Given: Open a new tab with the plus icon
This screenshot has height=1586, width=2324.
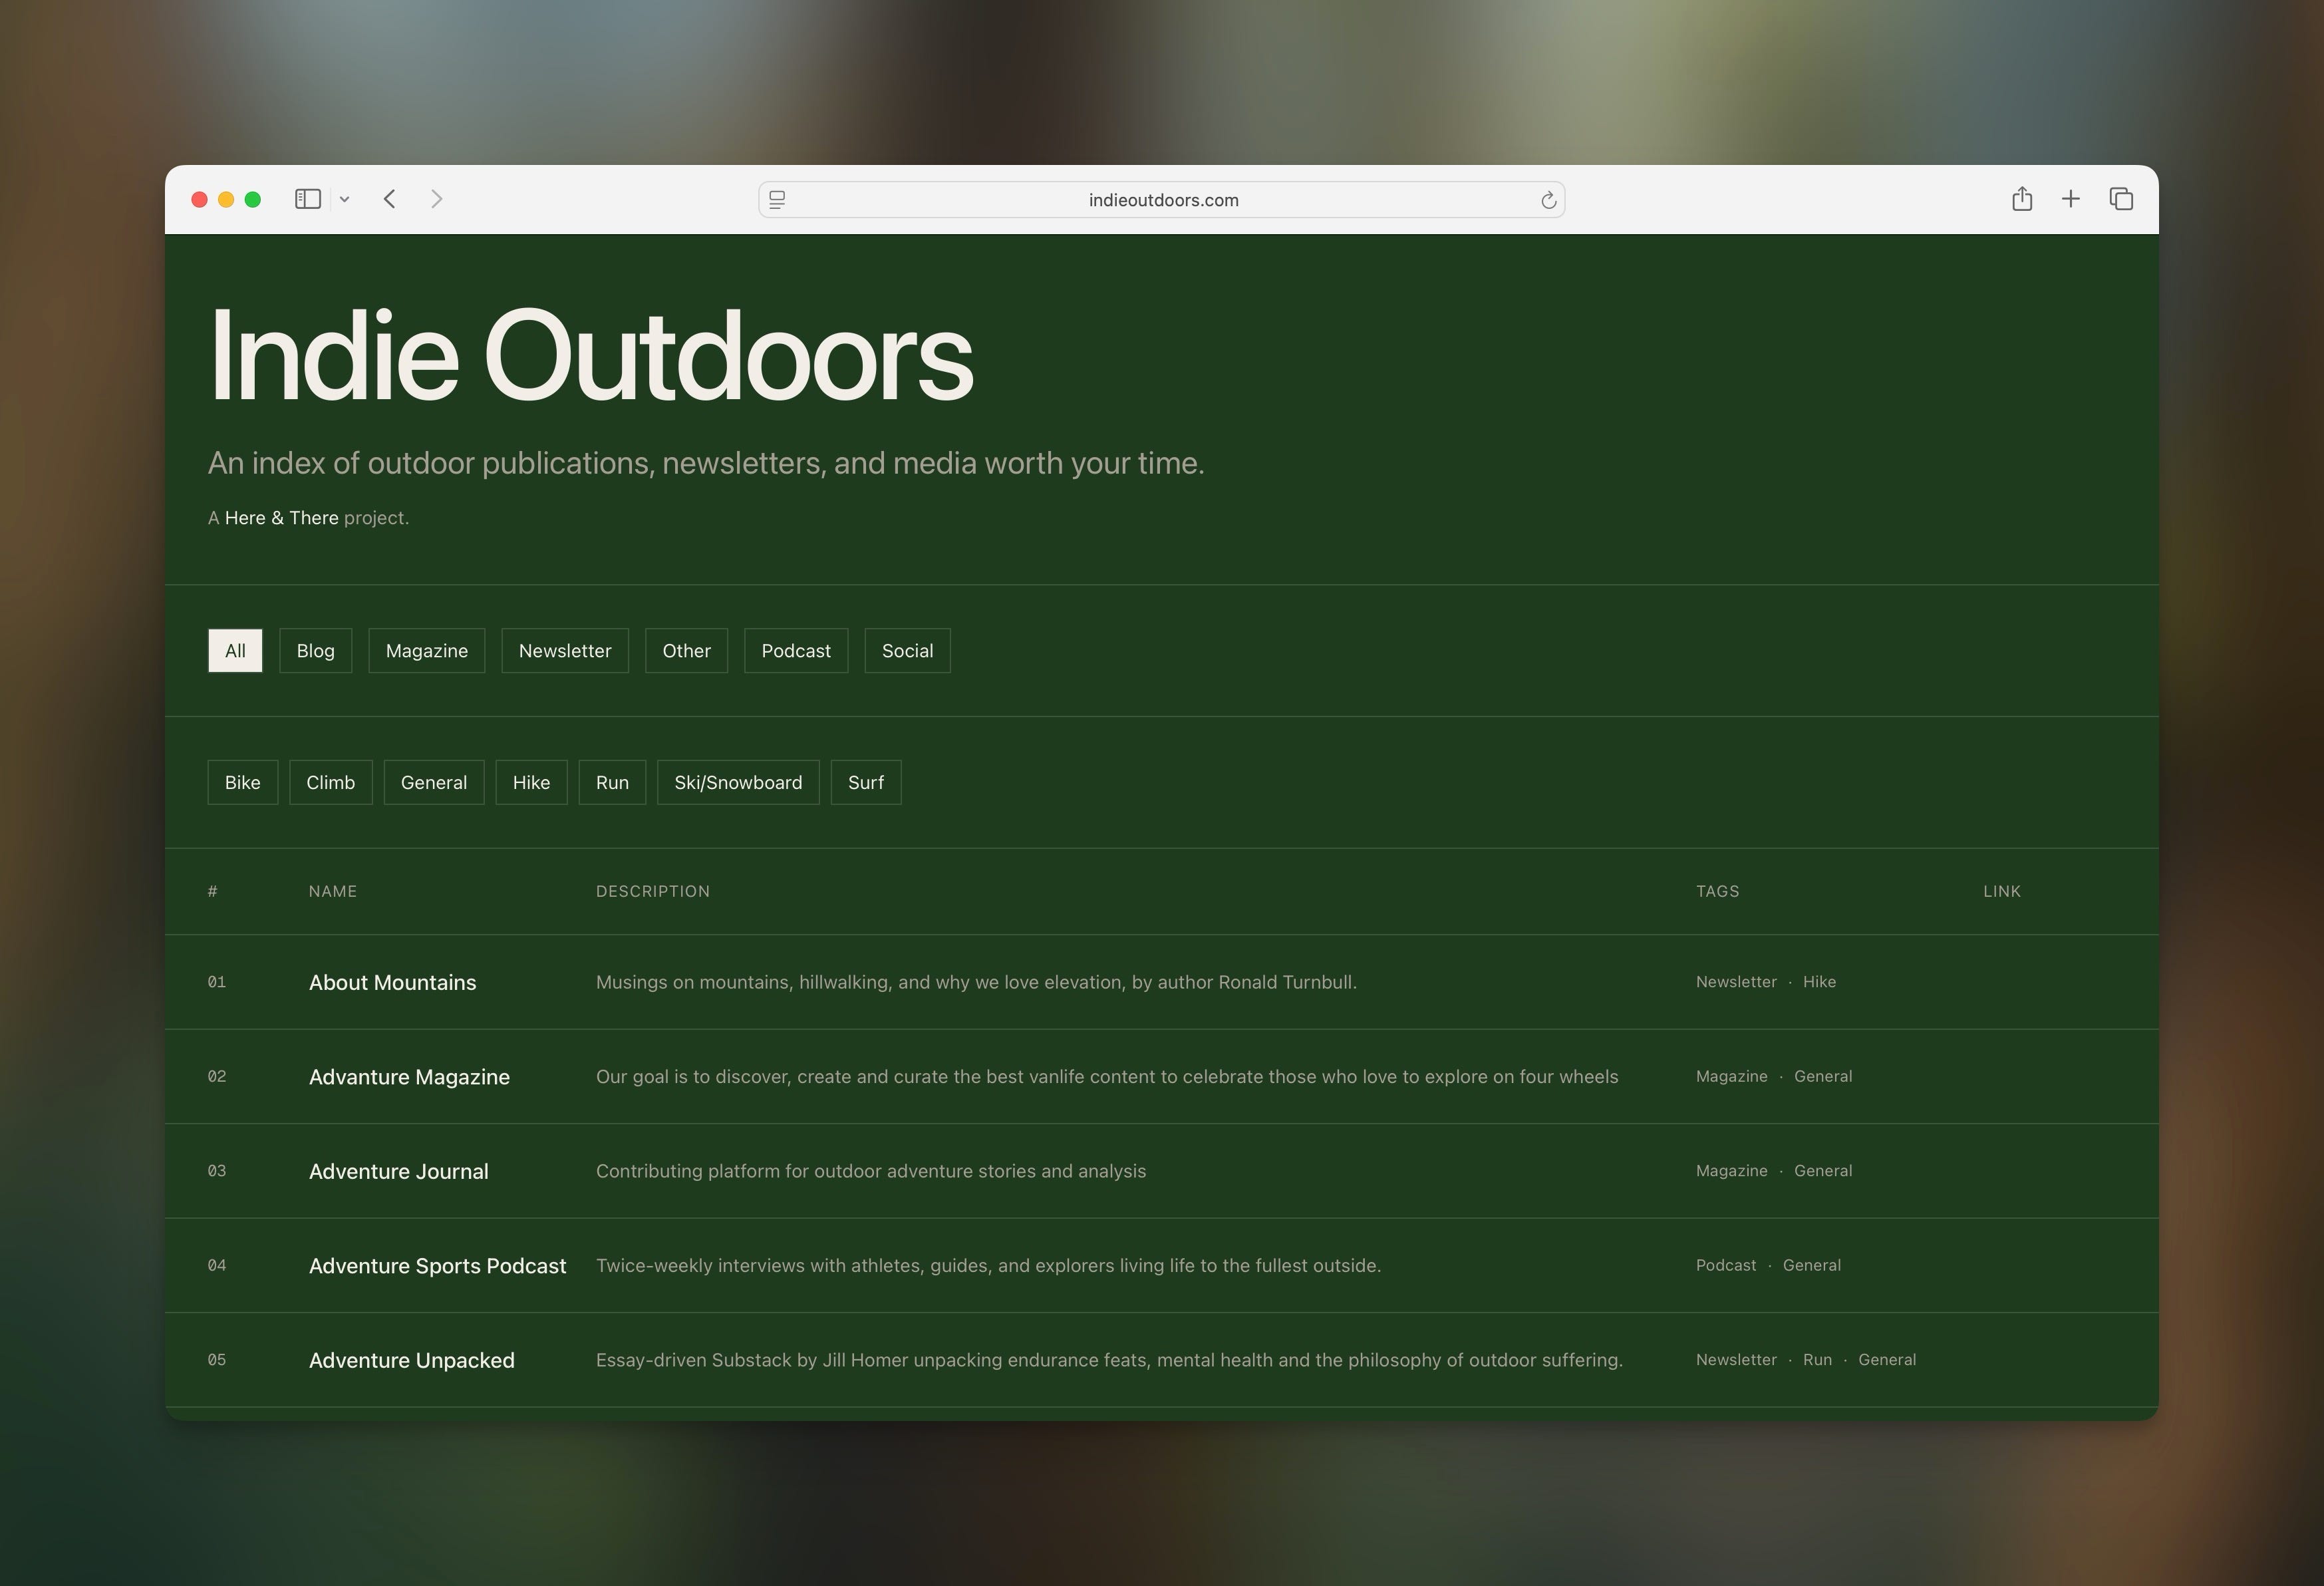Looking at the screenshot, I should pyautogui.click(x=2071, y=199).
